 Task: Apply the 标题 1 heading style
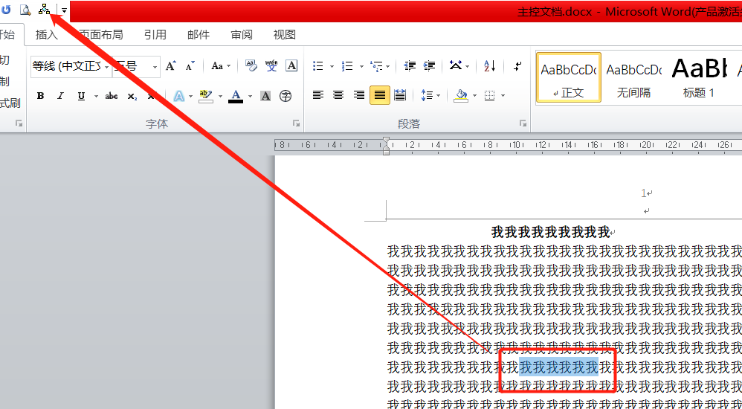[699, 78]
